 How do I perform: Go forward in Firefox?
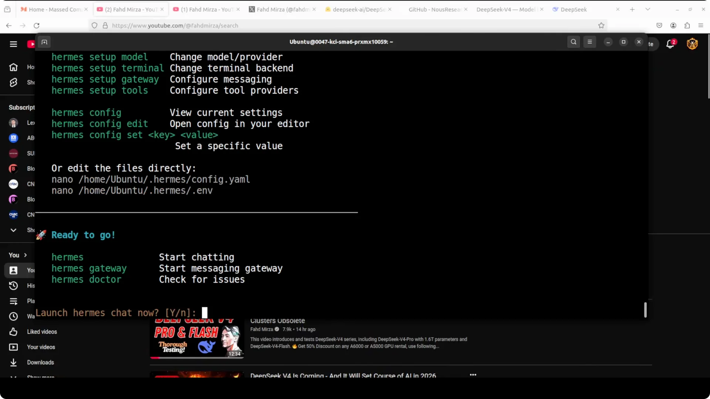click(23, 25)
